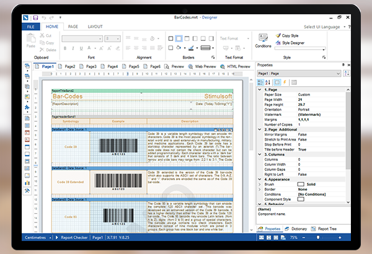Collapse the 1. Page property group
The width and height of the screenshot is (372, 254).
click(x=260, y=90)
